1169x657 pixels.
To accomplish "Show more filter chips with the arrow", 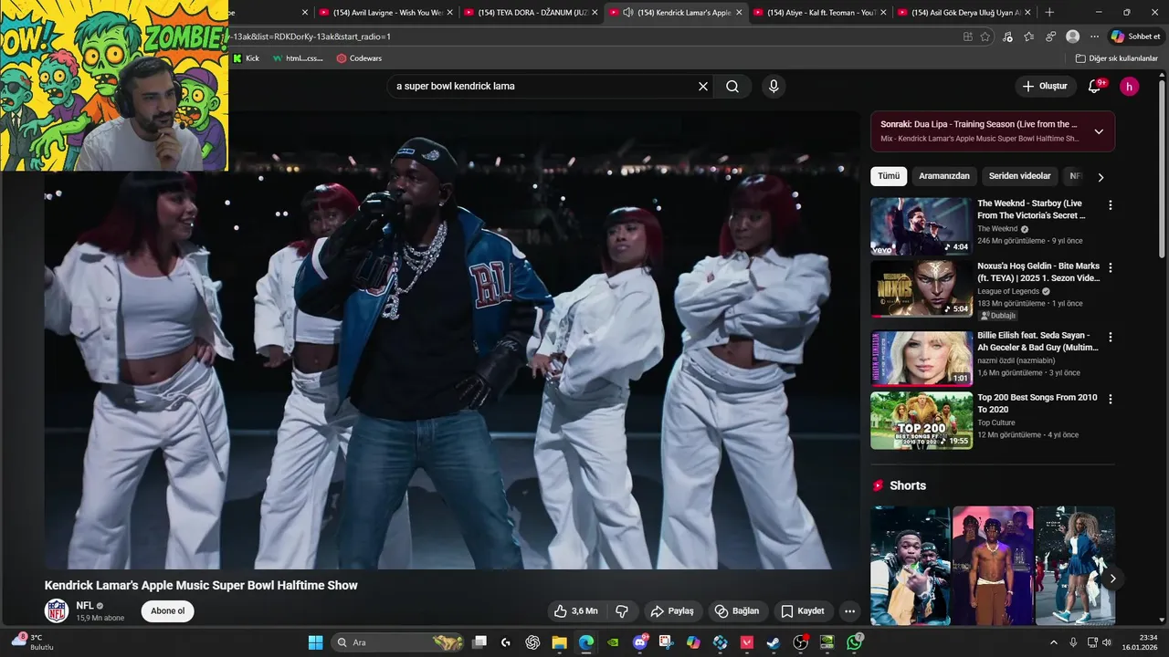I will pos(1101,177).
